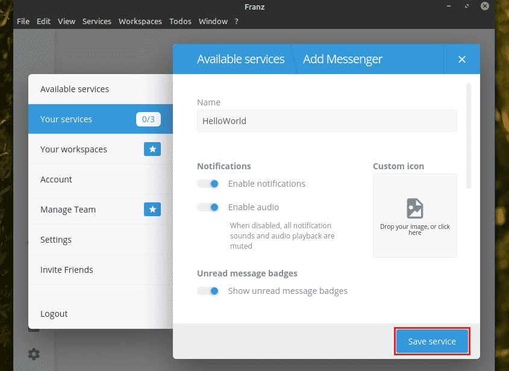Viewport: 509px width, 371px height.
Task: Click the Save service button
Action: coord(432,341)
